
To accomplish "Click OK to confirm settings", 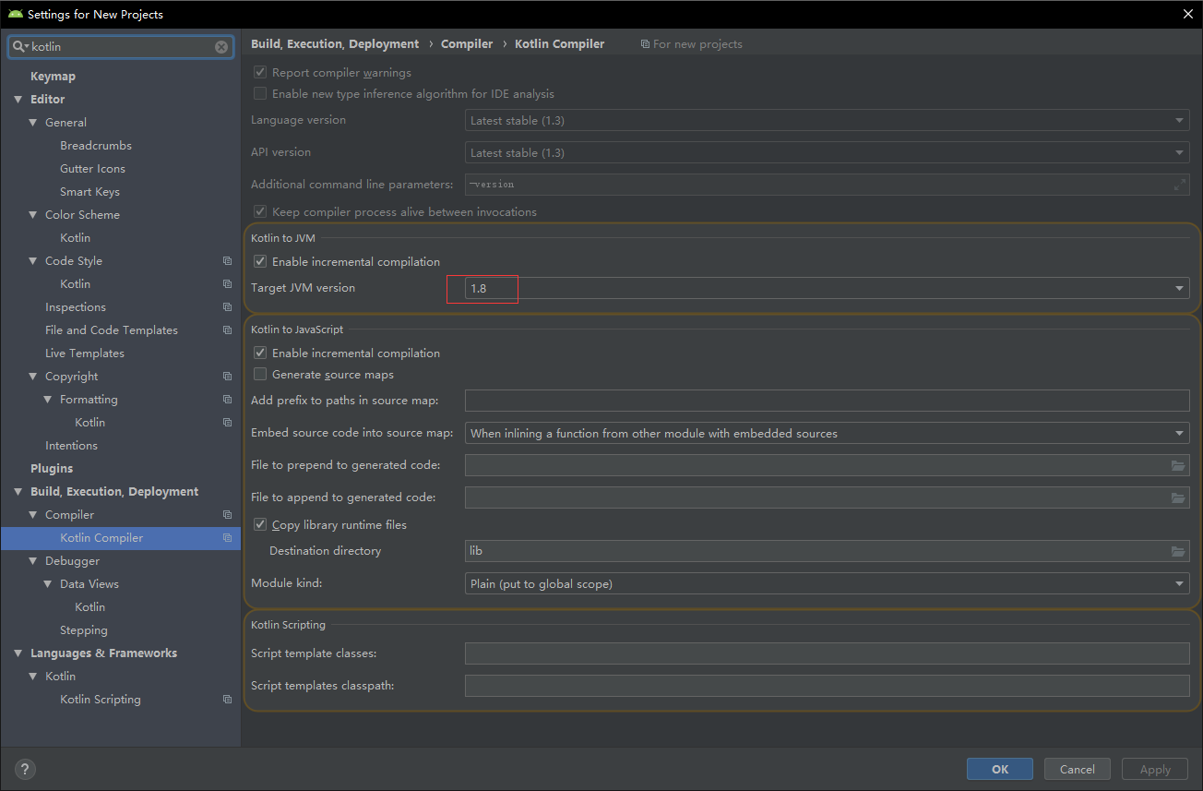I will (x=1000, y=769).
